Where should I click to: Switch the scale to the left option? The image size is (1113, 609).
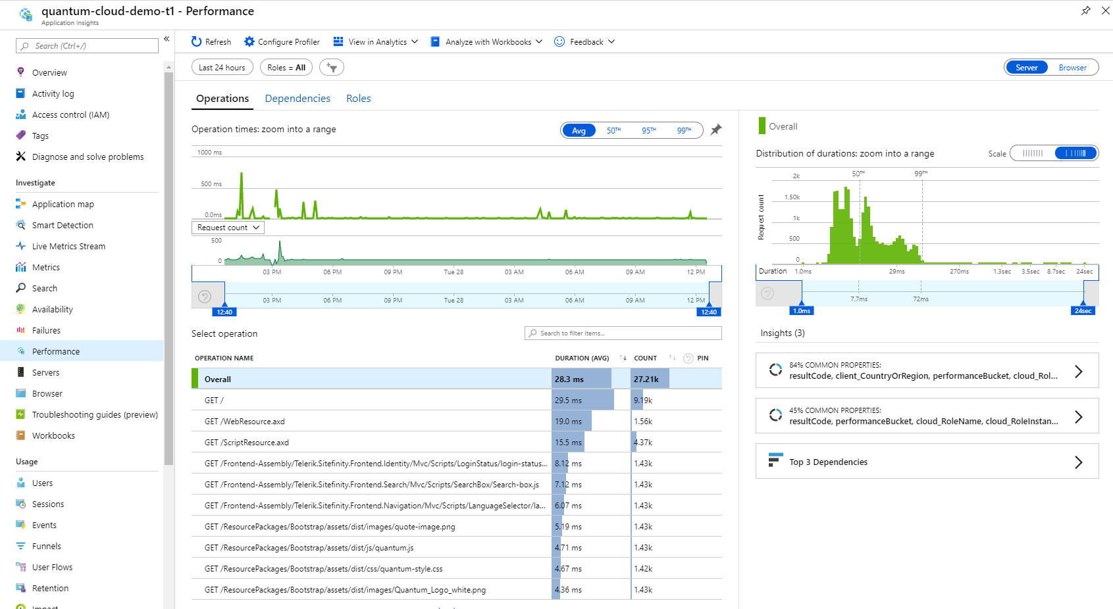point(1032,153)
